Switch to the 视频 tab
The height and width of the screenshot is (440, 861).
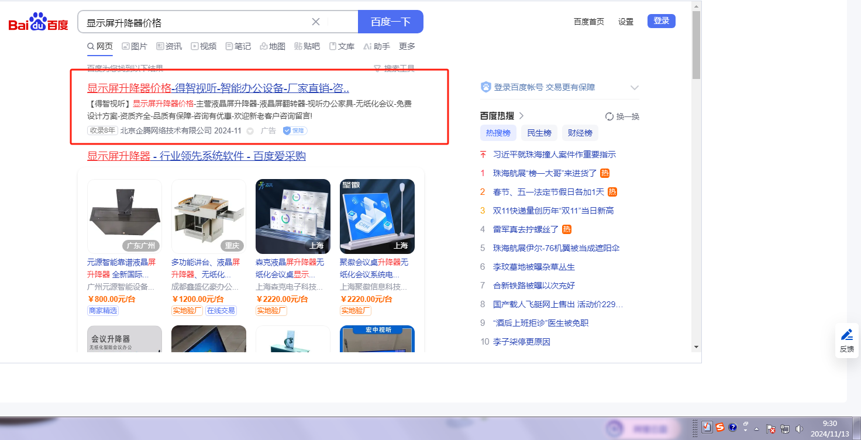click(204, 46)
